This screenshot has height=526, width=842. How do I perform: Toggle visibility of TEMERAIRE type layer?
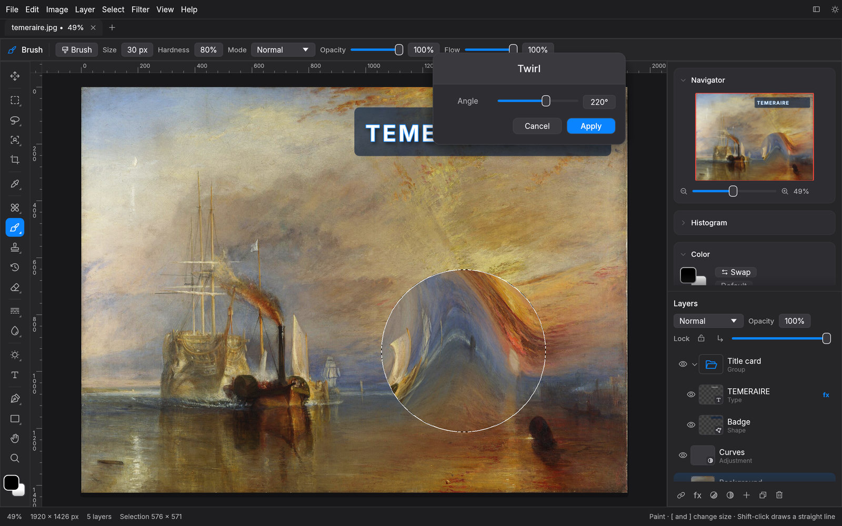(x=691, y=394)
